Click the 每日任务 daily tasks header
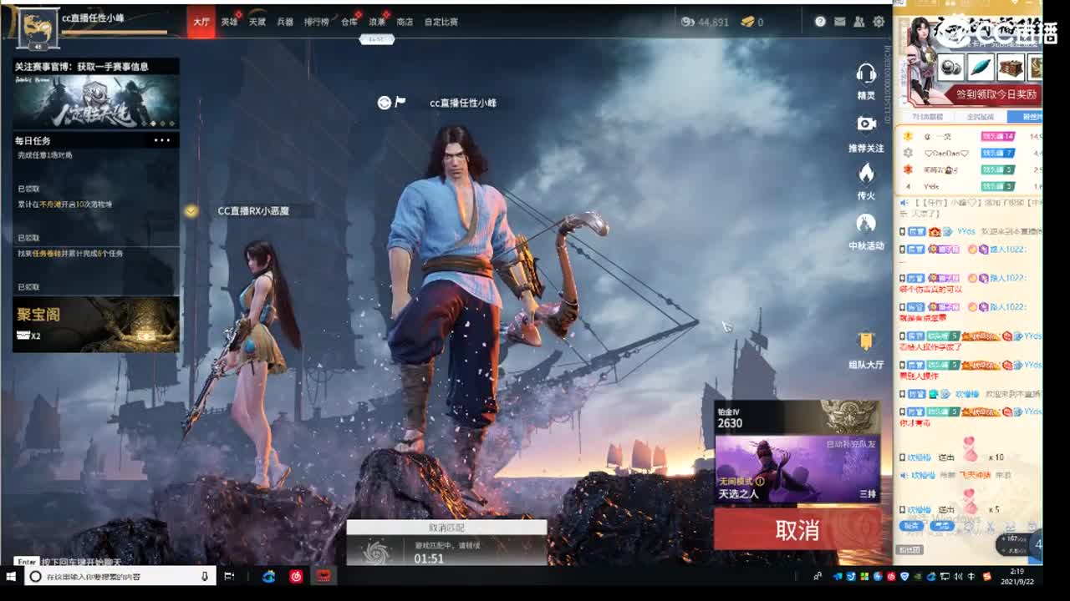Viewport: 1070px width, 601px height. point(33,140)
